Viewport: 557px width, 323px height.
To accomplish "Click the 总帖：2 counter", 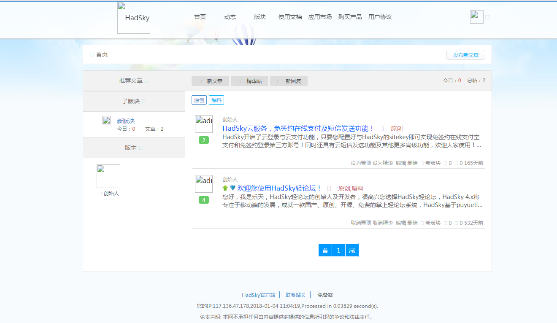I will pyautogui.click(x=476, y=81).
